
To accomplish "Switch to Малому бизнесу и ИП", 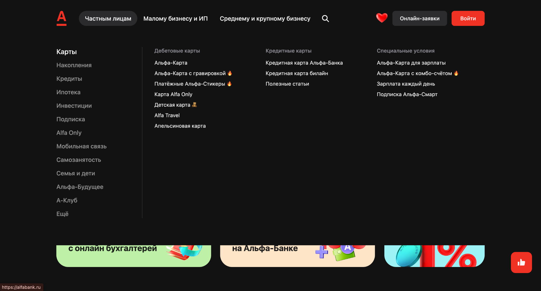I will (x=175, y=18).
